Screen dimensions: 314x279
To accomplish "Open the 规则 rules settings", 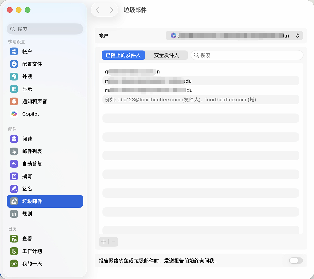I will point(27,214).
